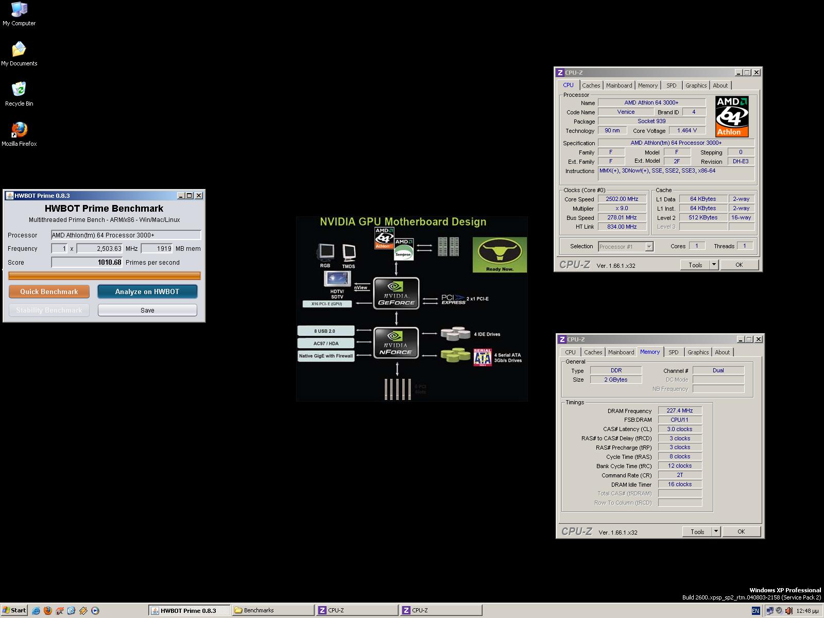Click the Level 2 cache value 512 KBytes
824x618 pixels.
click(703, 217)
